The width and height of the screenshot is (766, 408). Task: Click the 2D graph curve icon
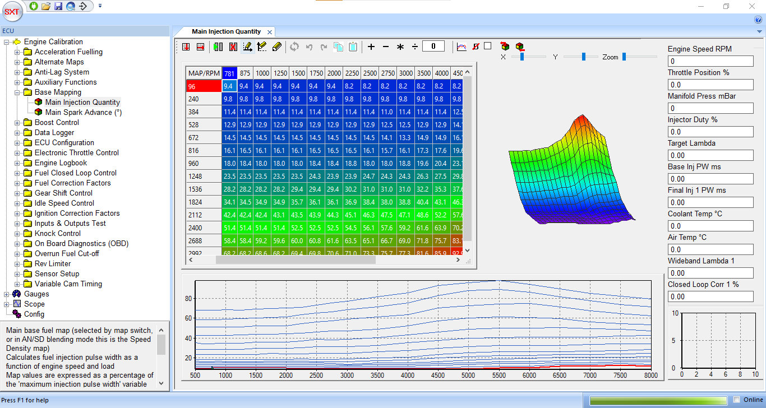point(462,47)
